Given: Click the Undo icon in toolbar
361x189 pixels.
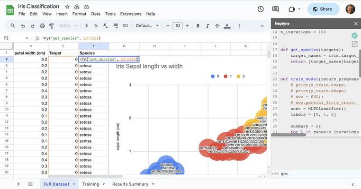Looking at the screenshot, I should coord(22,26).
